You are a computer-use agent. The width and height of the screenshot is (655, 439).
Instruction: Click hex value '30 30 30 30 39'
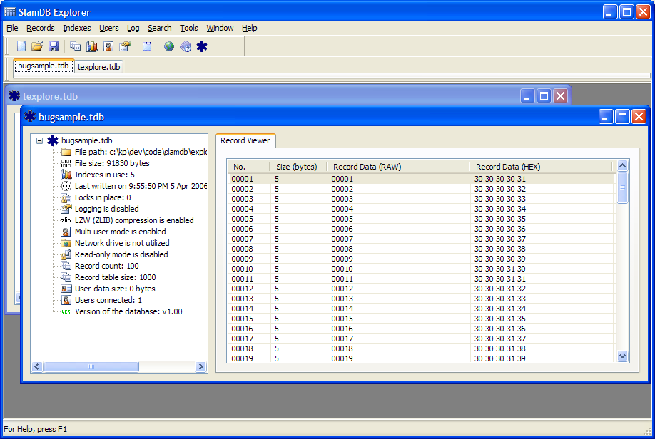(x=500, y=259)
